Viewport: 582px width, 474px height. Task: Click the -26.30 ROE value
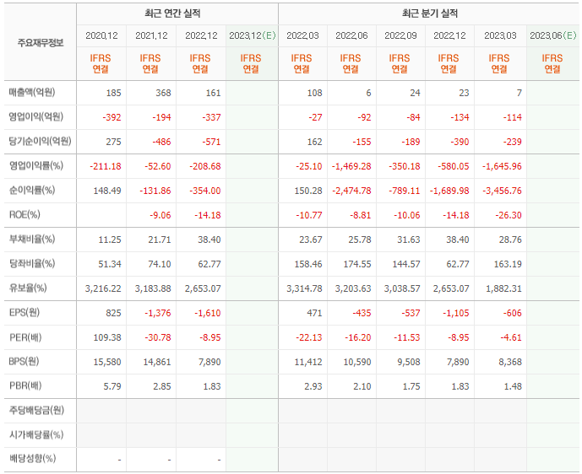point(509,215)
